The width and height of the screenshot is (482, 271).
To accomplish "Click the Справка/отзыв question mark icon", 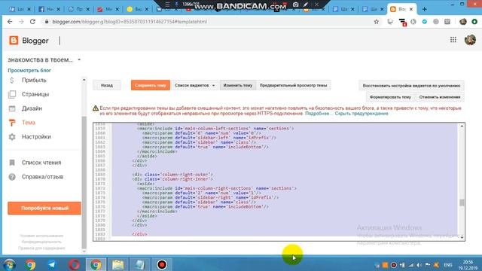I will [x=12, y=177].
